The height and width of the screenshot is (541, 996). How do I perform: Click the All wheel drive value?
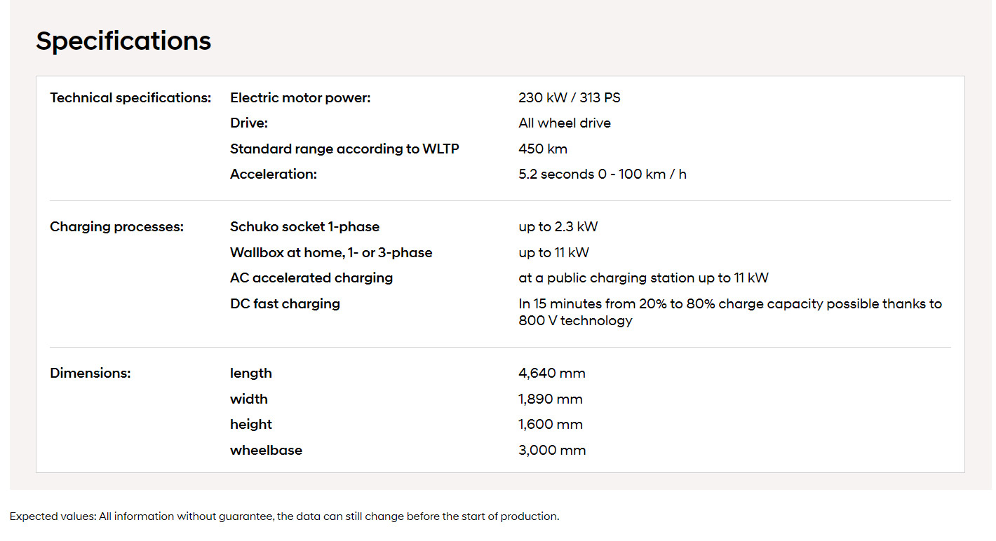coord(564,123)
